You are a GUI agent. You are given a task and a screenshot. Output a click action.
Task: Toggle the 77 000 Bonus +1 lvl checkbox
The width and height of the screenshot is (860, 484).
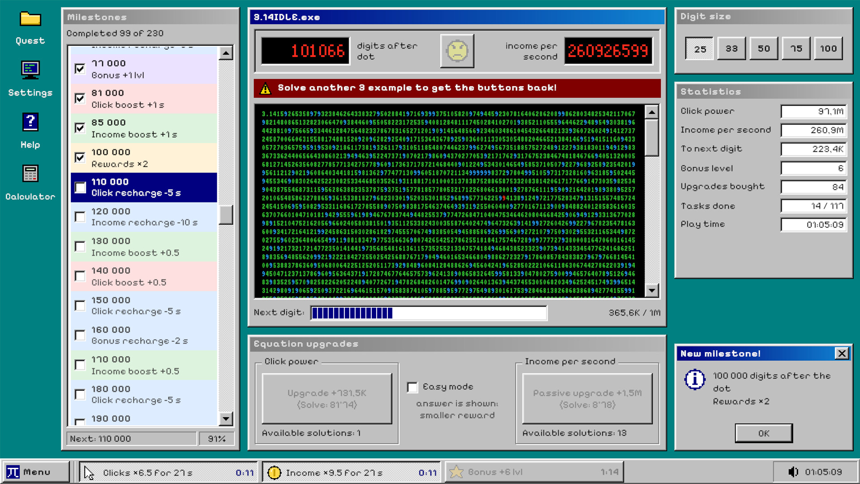click(x=80, y=69)
